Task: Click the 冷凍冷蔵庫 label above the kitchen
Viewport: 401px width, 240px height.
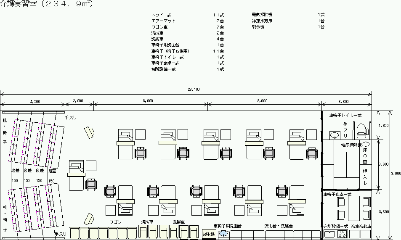Action: pos(361,226)
